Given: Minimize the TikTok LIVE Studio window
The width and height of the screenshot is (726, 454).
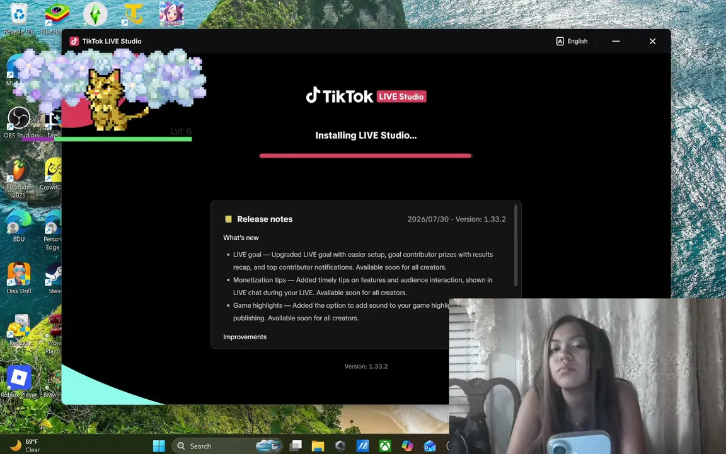Looking at the screenshot, I should coord(616,41).
